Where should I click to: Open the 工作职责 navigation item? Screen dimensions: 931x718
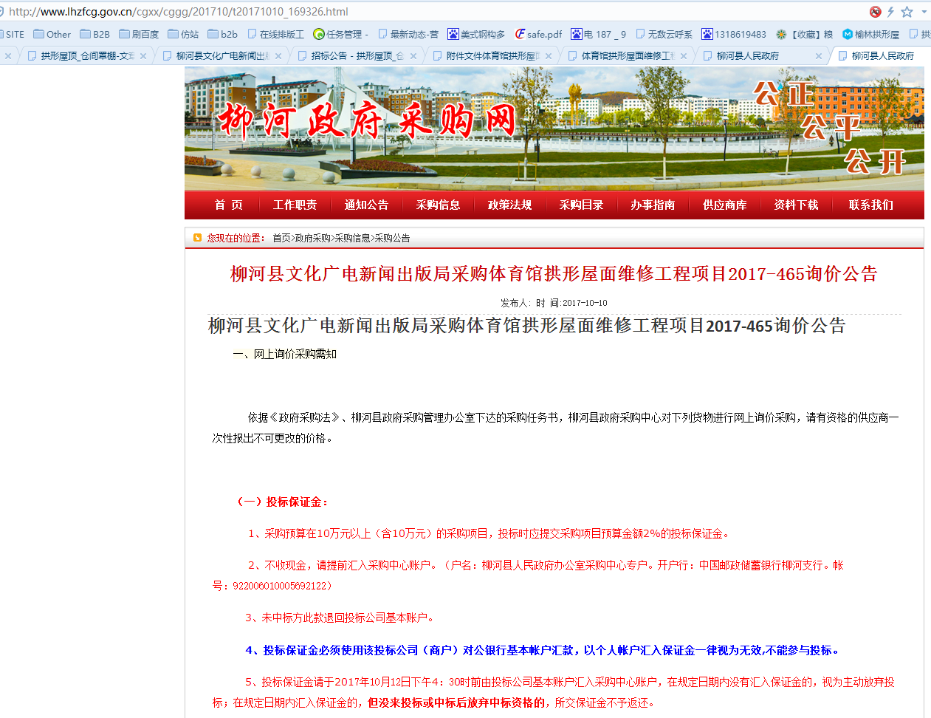295,205
